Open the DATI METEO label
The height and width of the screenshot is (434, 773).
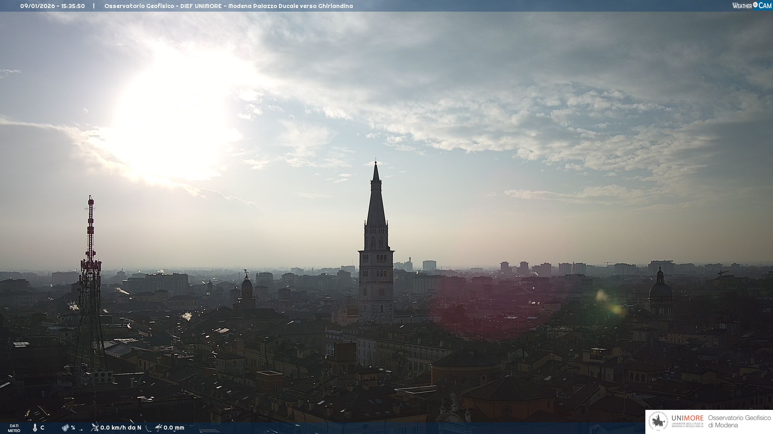(x=14, y=428)
